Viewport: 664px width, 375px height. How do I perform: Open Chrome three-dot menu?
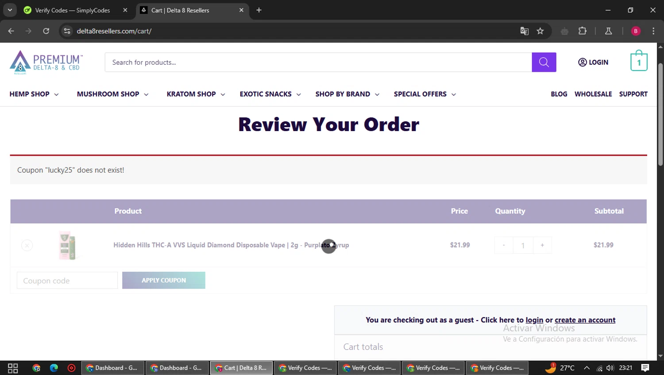click(653, 31)
